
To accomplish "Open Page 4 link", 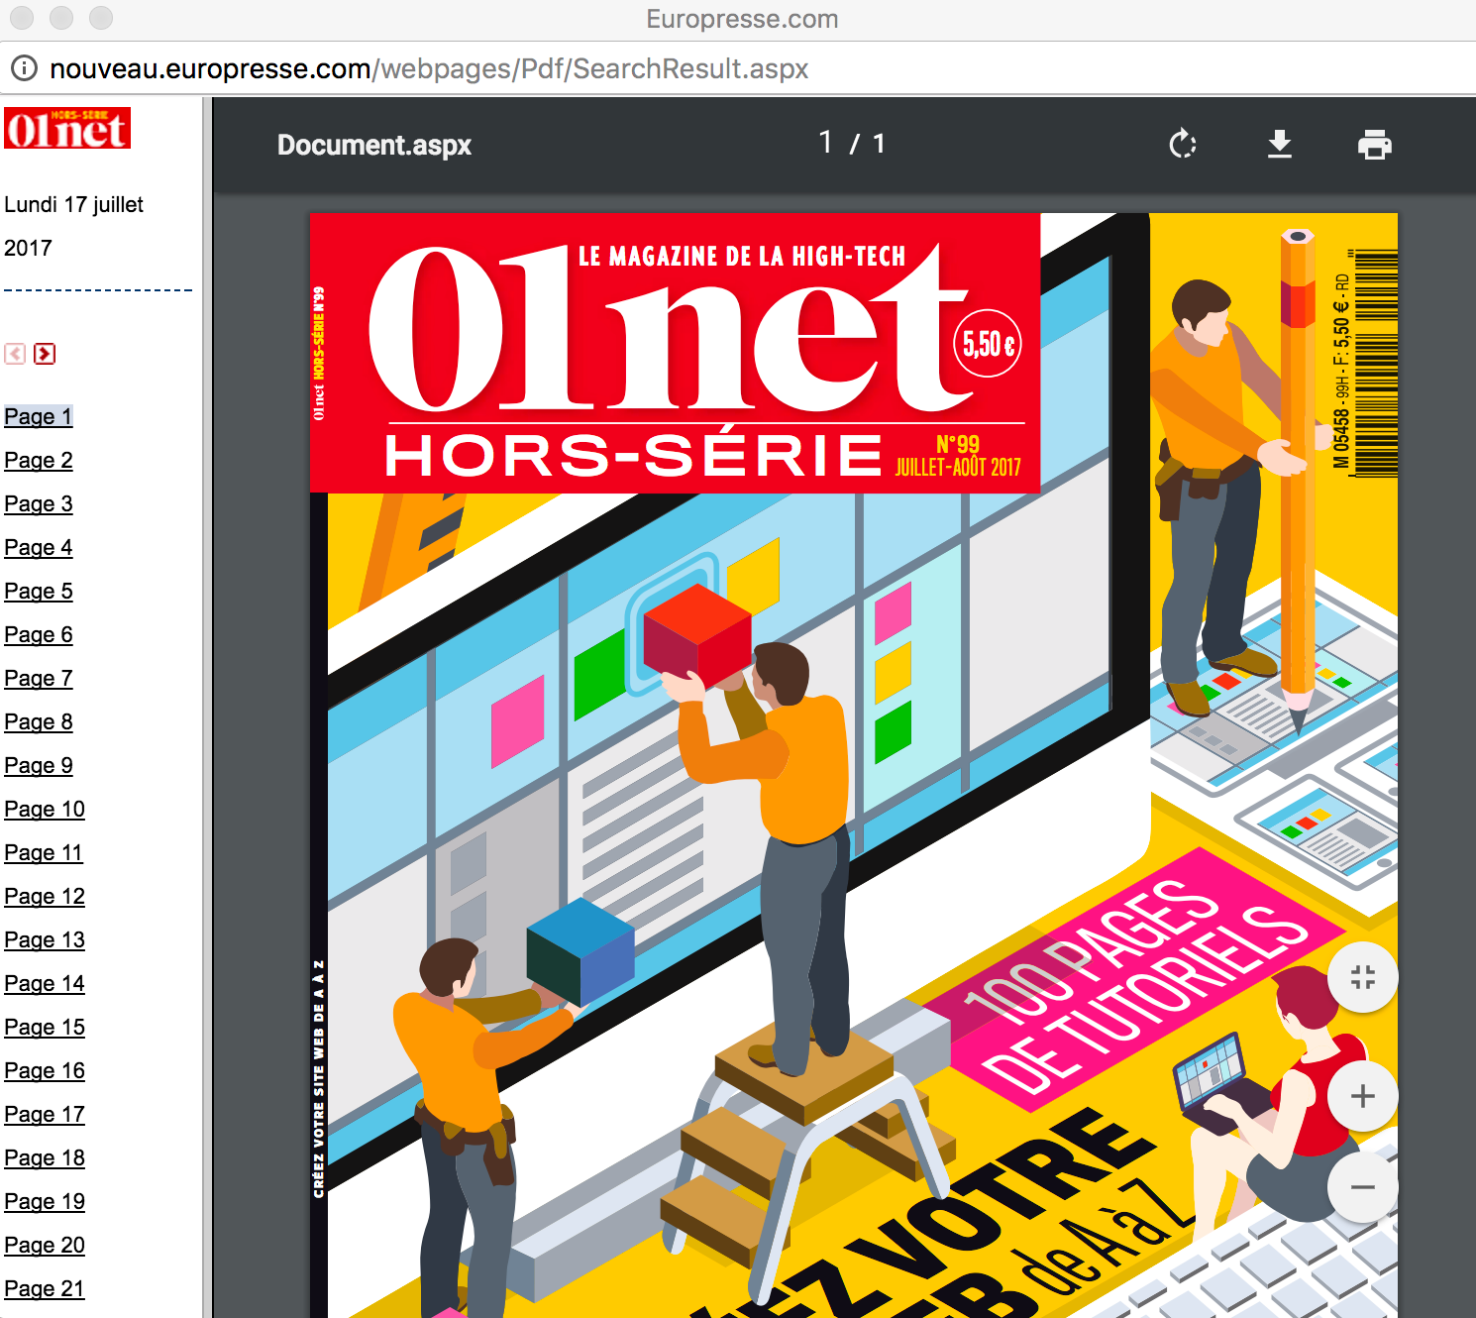I will tap(39, 547).
